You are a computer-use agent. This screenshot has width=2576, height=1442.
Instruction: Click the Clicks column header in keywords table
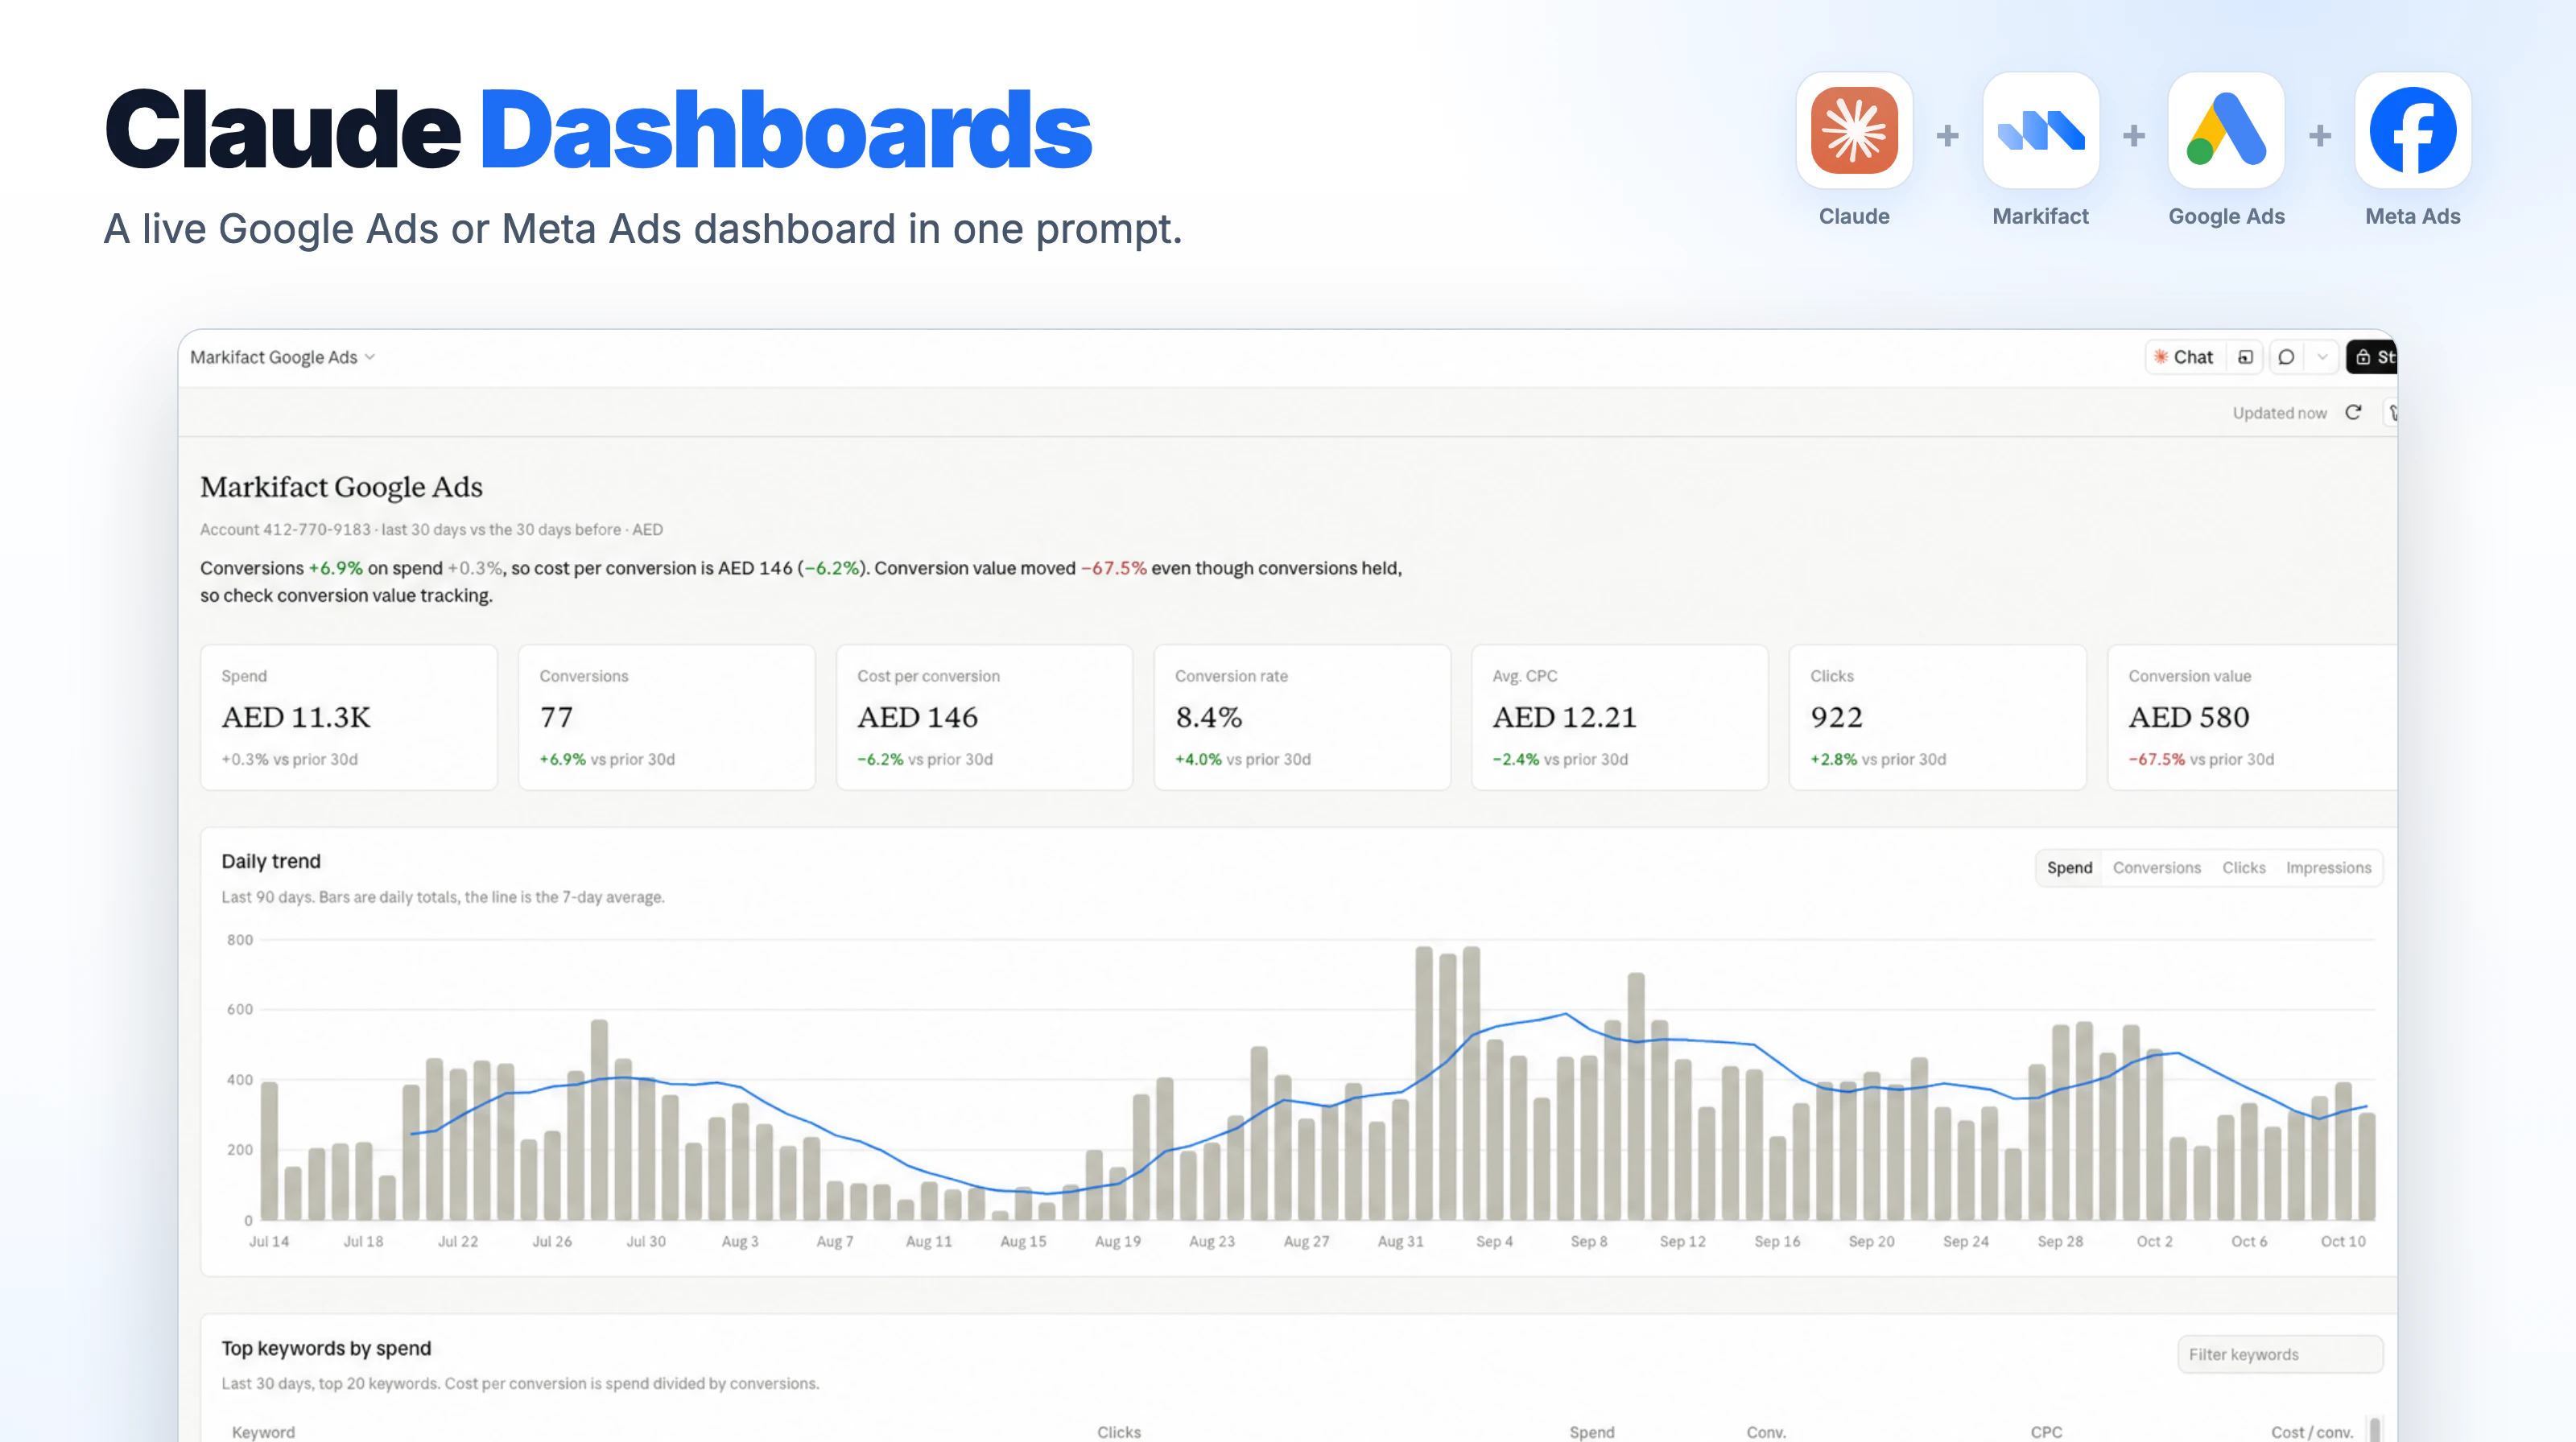tap(1118, 1431)
